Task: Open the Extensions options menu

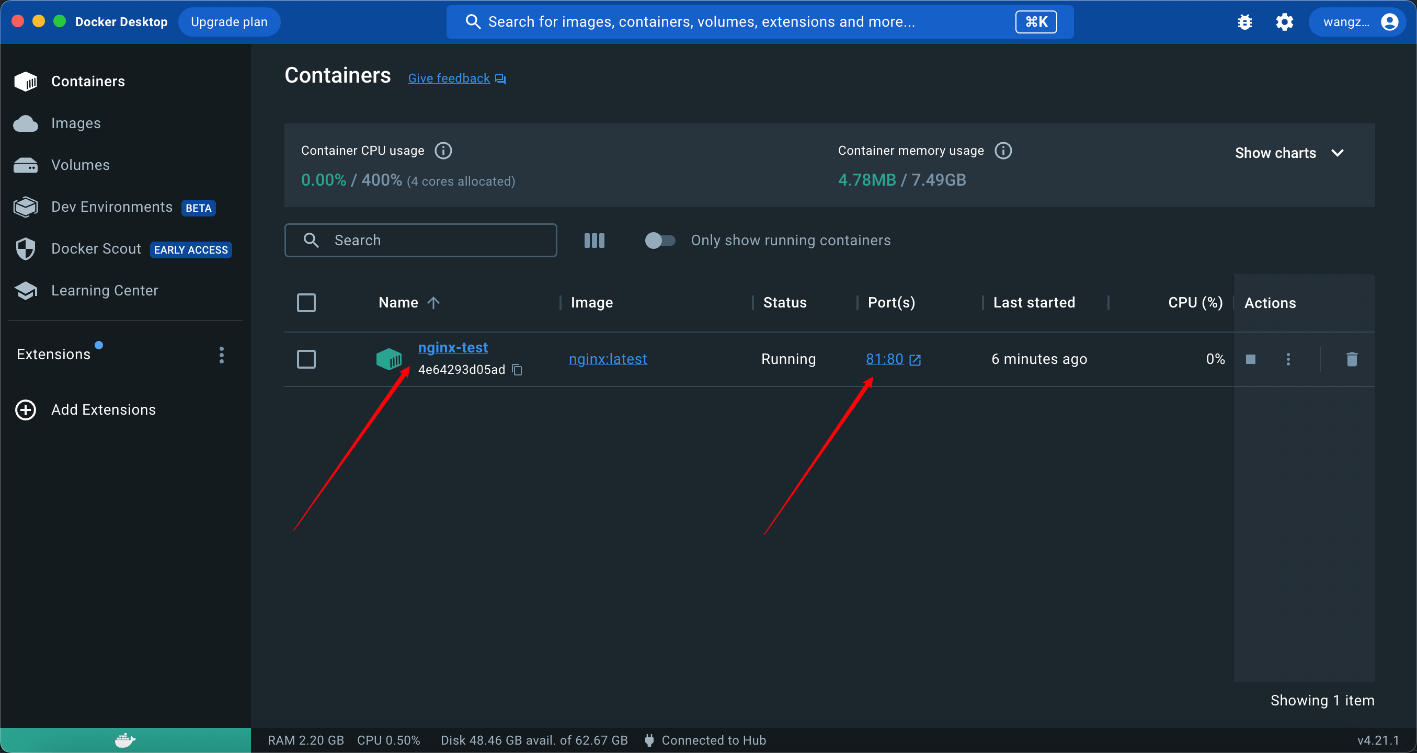Action: (222, 355)
